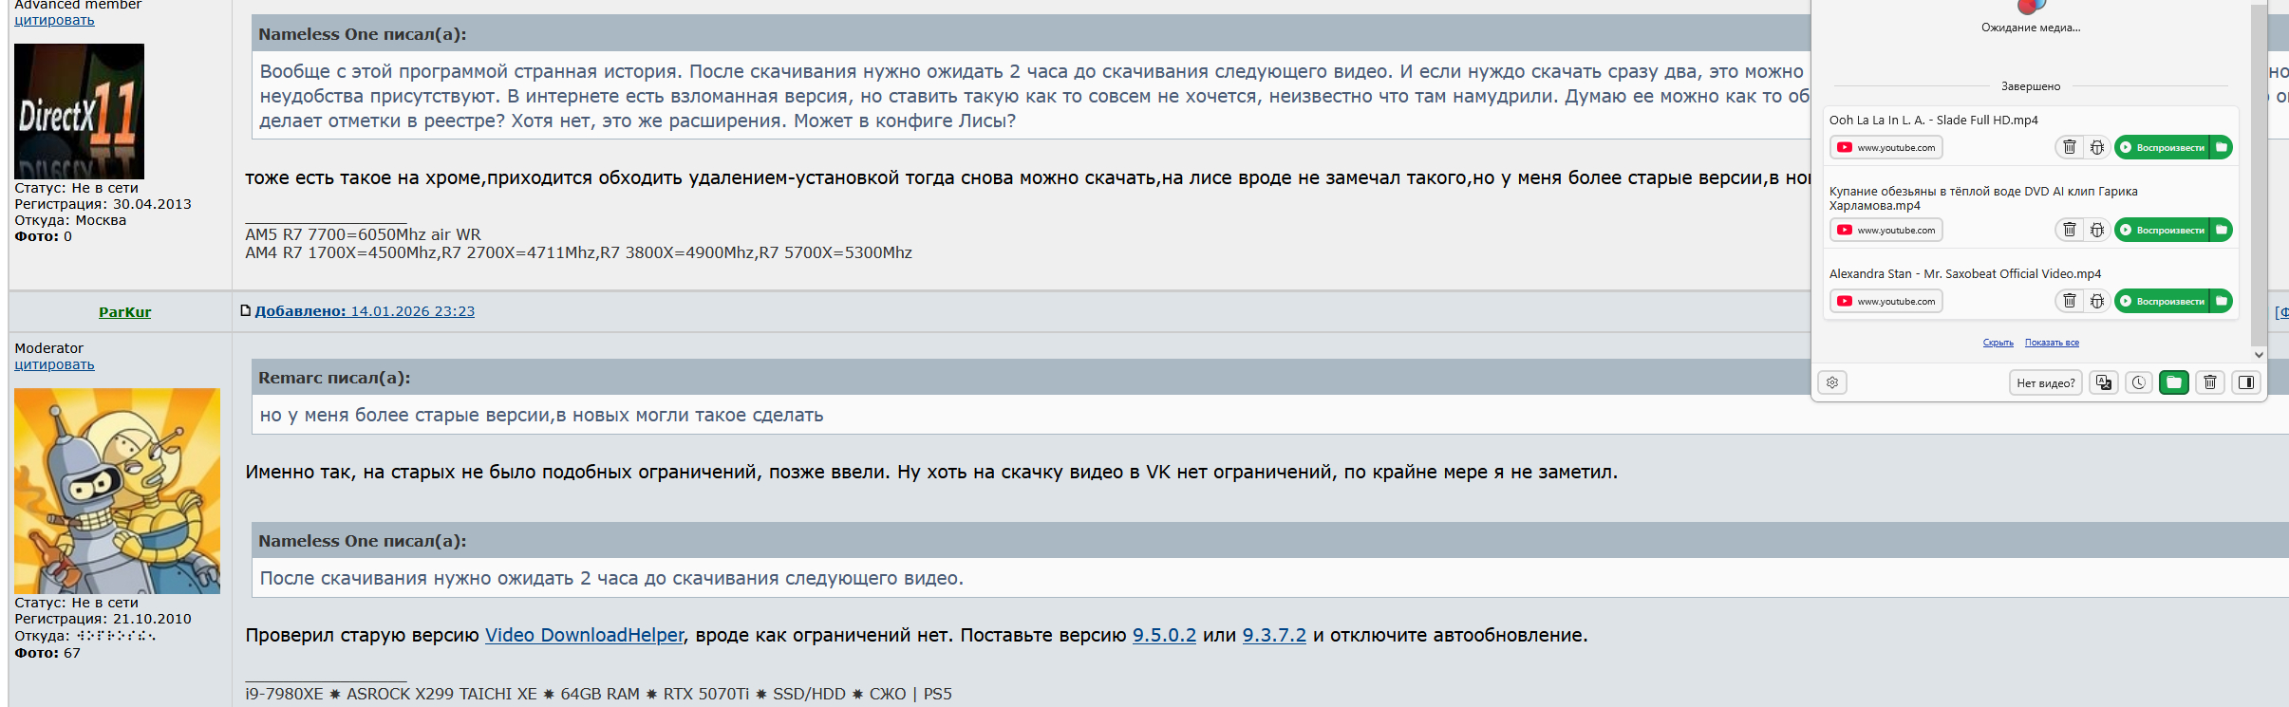This screenshot has height=707, width=2289.
Task: Play Alexandra Stan Mr. Saxobeat video
Action: pyautogui.click(x=2162, y=301)
